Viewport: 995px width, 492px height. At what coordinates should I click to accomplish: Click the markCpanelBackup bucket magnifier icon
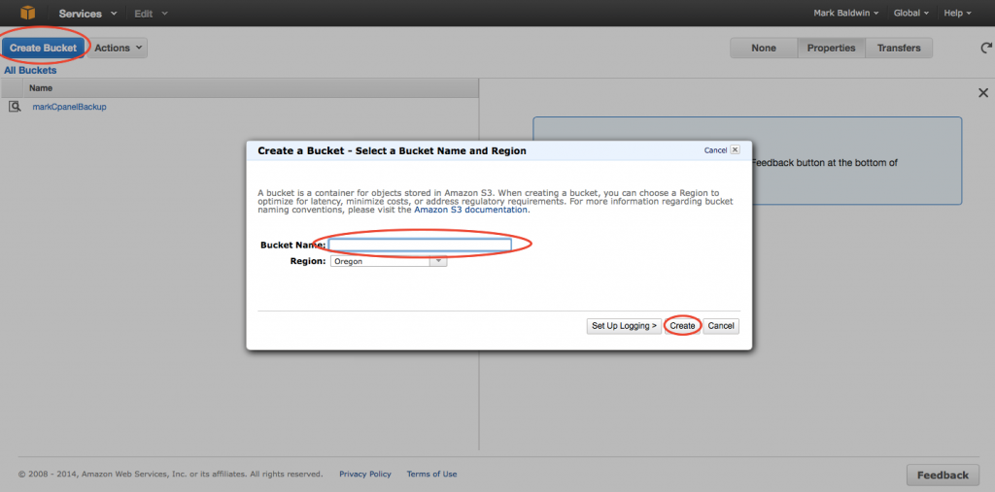tap(15, 107)
